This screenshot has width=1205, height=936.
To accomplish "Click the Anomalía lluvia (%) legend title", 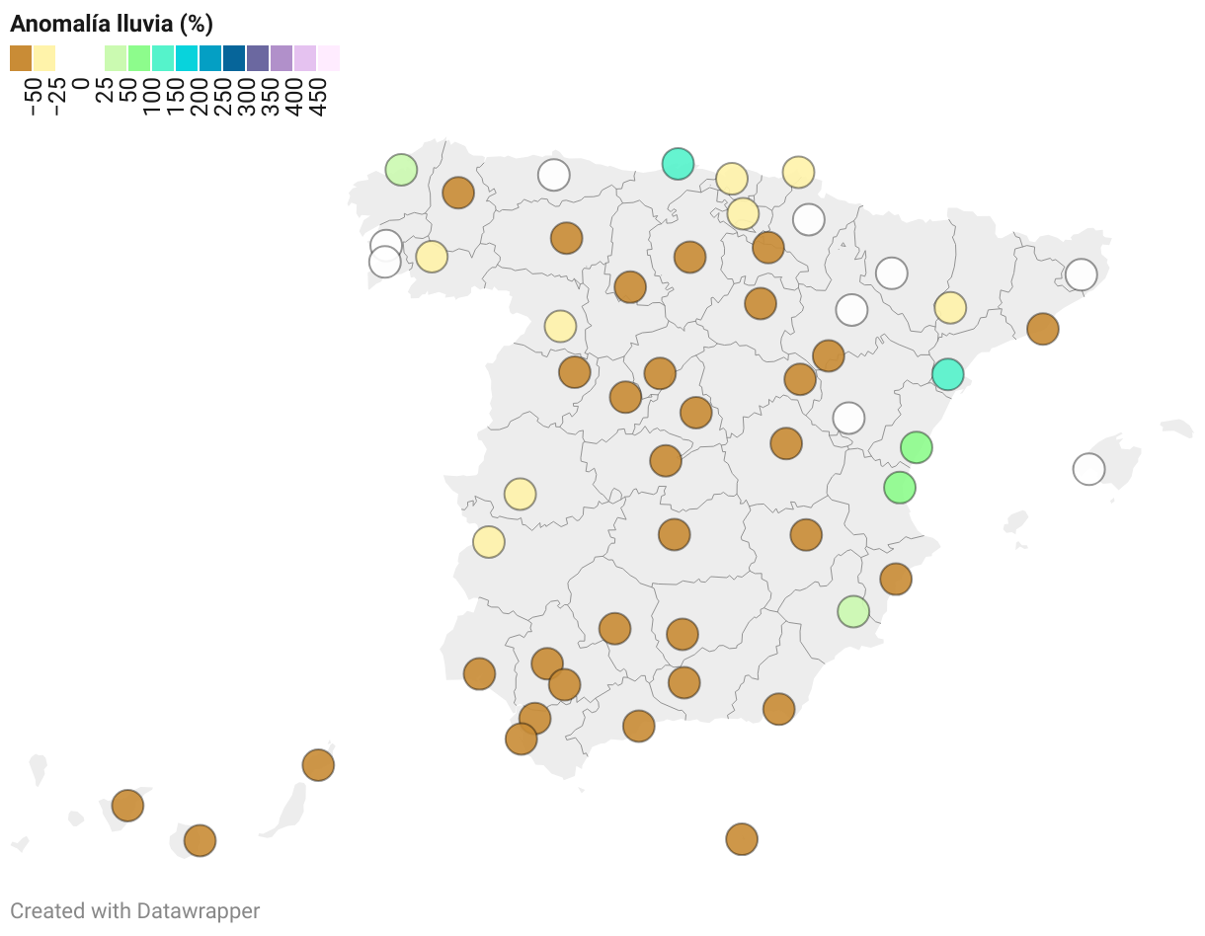I will (112, 24).
